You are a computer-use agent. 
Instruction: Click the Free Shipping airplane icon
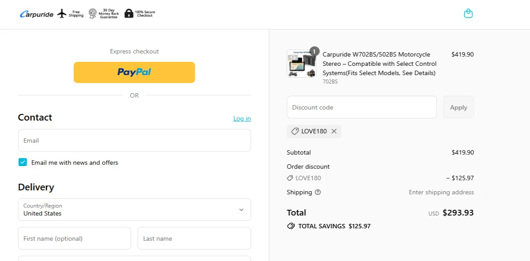click(61, 13)
